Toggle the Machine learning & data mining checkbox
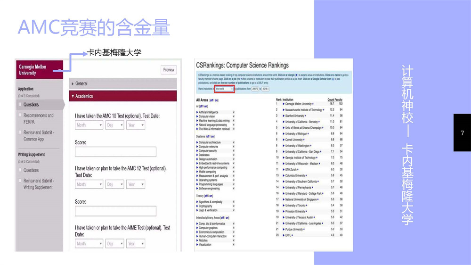471x265 pixels. tap(234, 121)
